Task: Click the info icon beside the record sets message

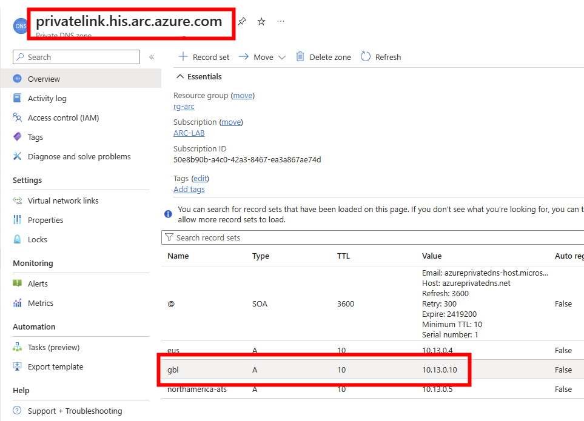Action: [x=169, y=214]
